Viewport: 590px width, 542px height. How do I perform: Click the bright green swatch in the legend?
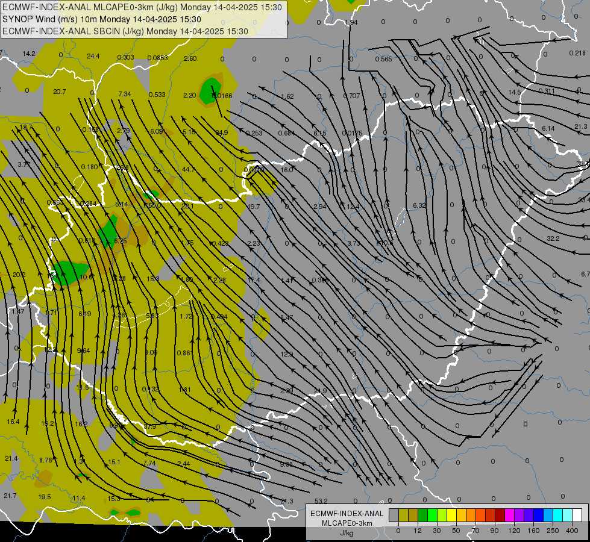click(x=432, y=515)
